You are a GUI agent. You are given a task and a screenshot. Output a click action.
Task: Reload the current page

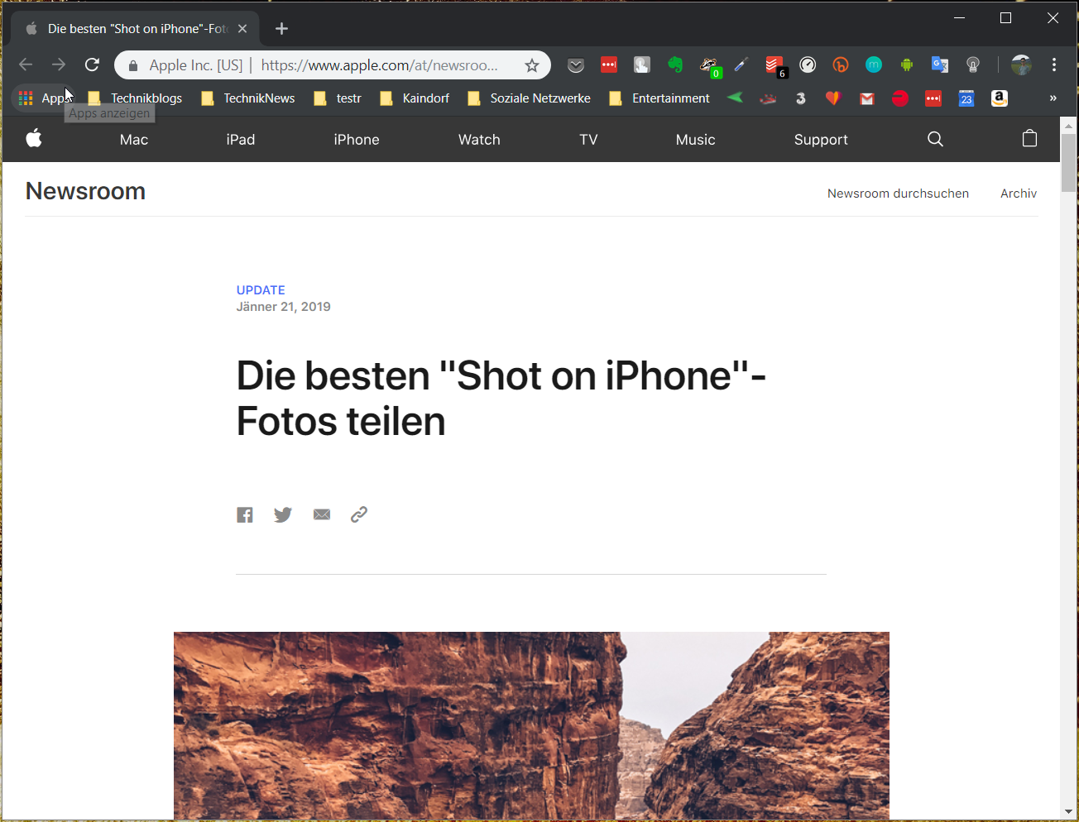(92, 65)
